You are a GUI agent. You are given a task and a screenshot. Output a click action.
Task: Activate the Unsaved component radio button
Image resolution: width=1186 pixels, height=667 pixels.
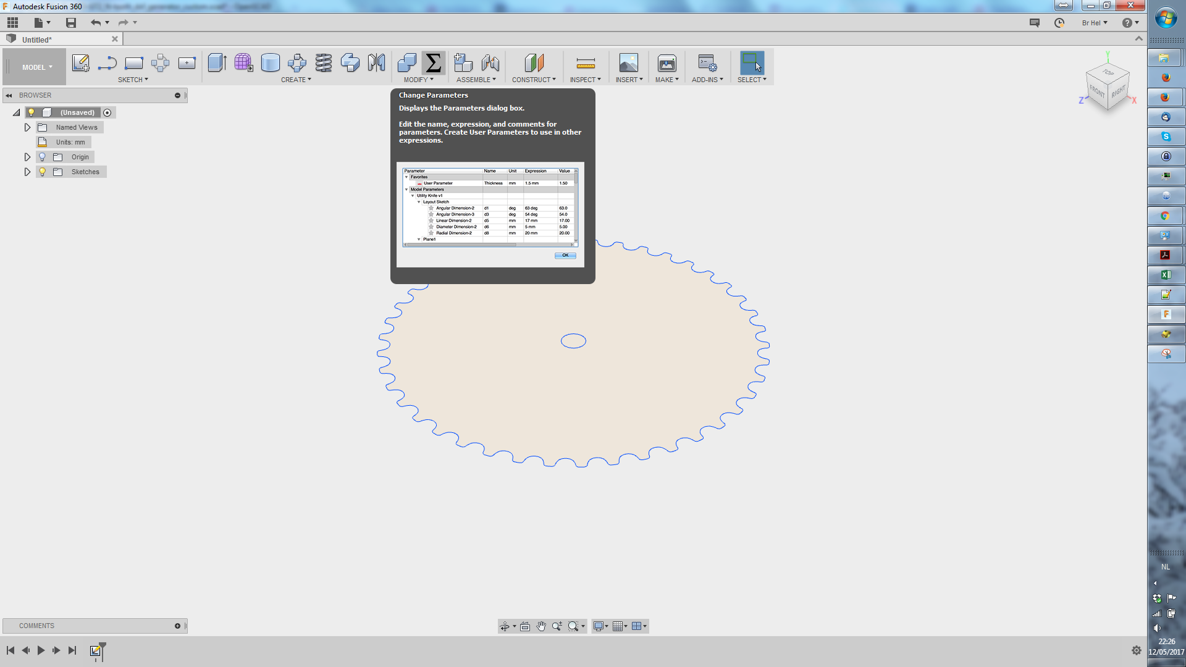[107, 112]
